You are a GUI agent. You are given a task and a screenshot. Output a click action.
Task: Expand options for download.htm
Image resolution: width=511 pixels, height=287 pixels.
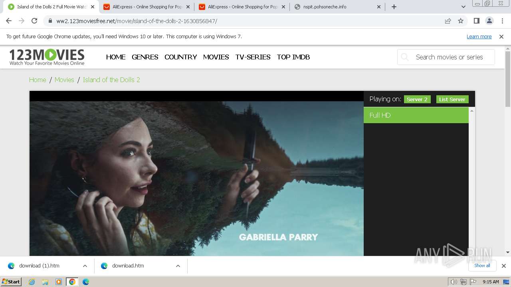[178, 266]
